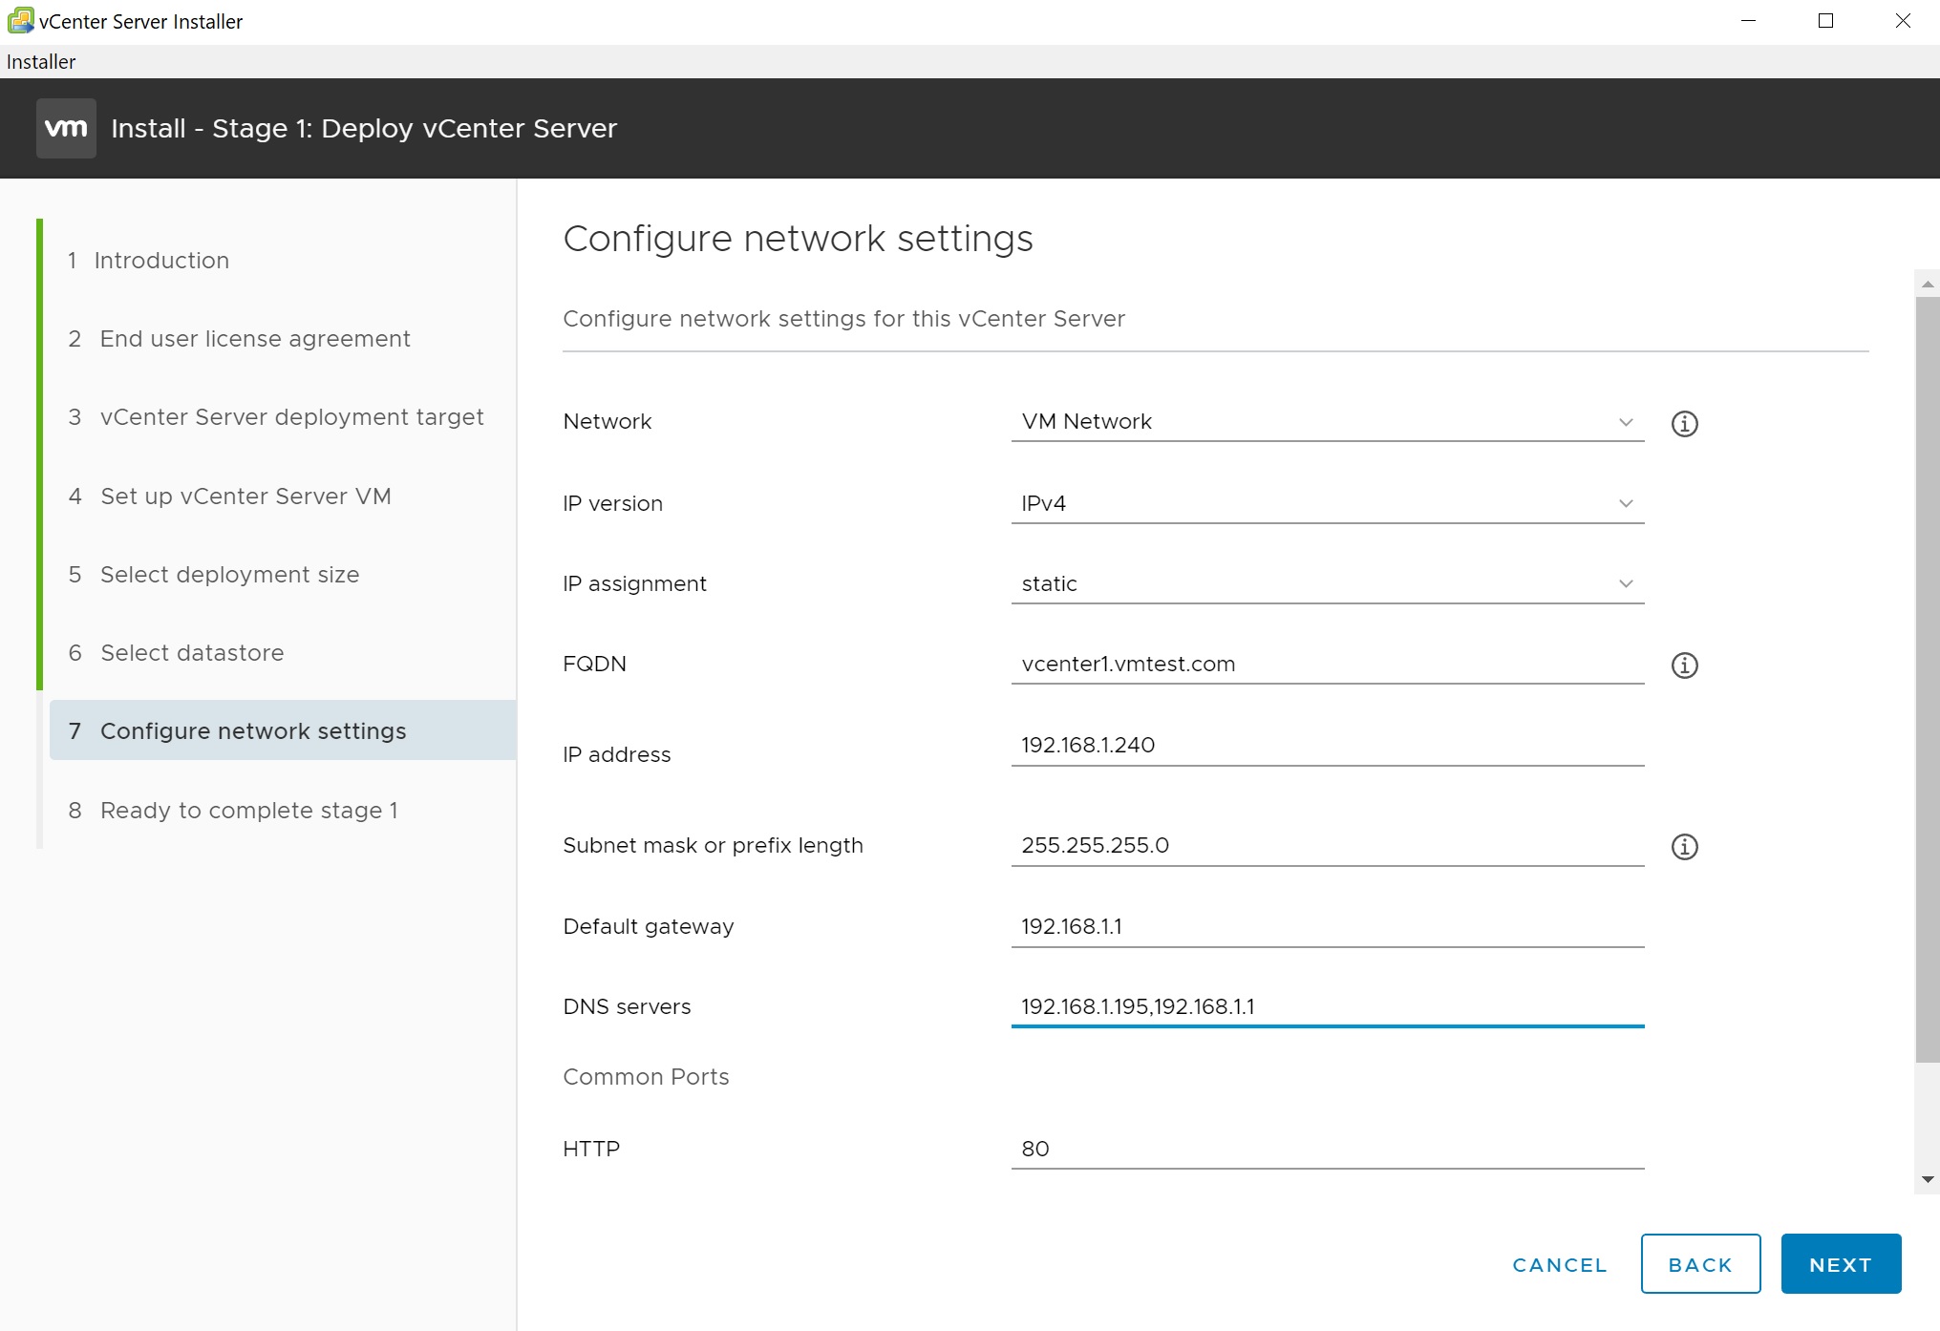Image resolution: width=1940 pixels, height=1331 pixels.
Task: Click the info icon next to Network
Action: point(1684,423)
